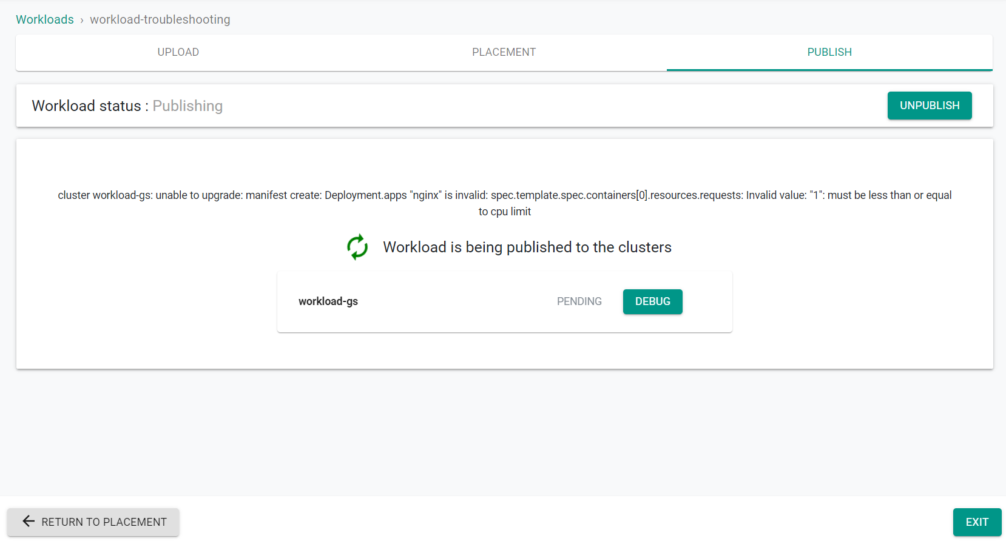The image size is (1006, 544).
Task: Open the Workloads breadcrumb link
Action: click(45, 19)
